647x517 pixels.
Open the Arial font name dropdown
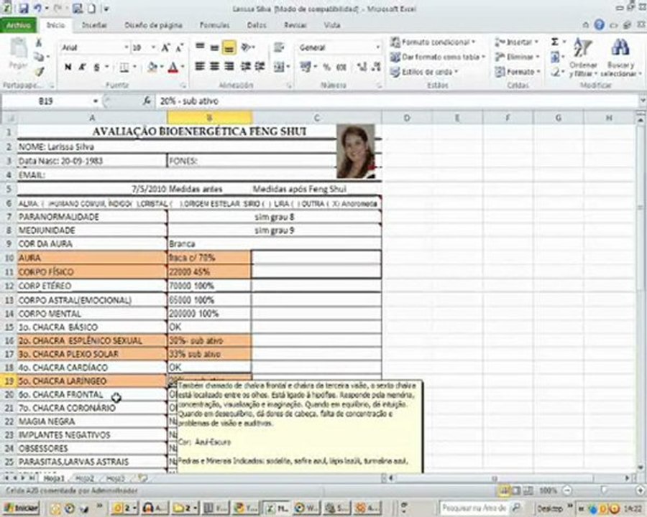[x=127, y=47]
